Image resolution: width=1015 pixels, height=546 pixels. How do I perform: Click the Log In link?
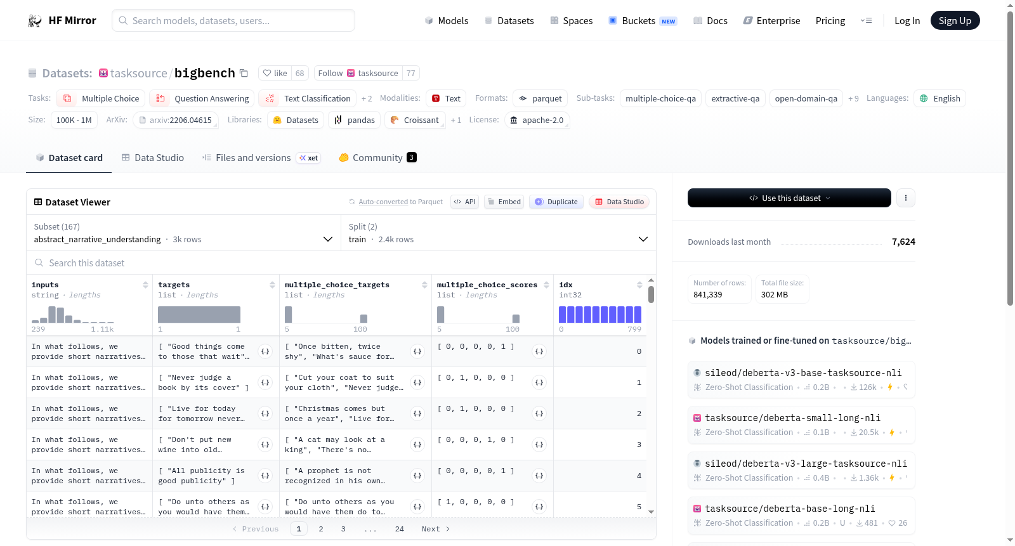click(x=907, y=21)
